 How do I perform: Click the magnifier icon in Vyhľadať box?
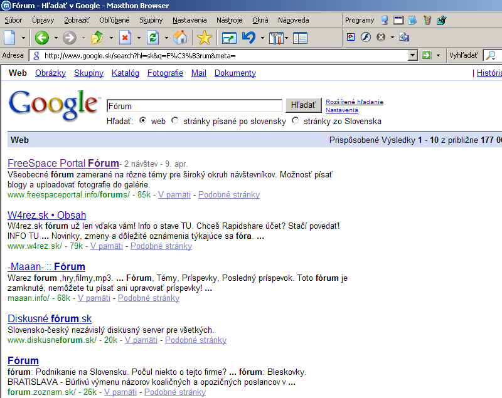coord(491,56)
